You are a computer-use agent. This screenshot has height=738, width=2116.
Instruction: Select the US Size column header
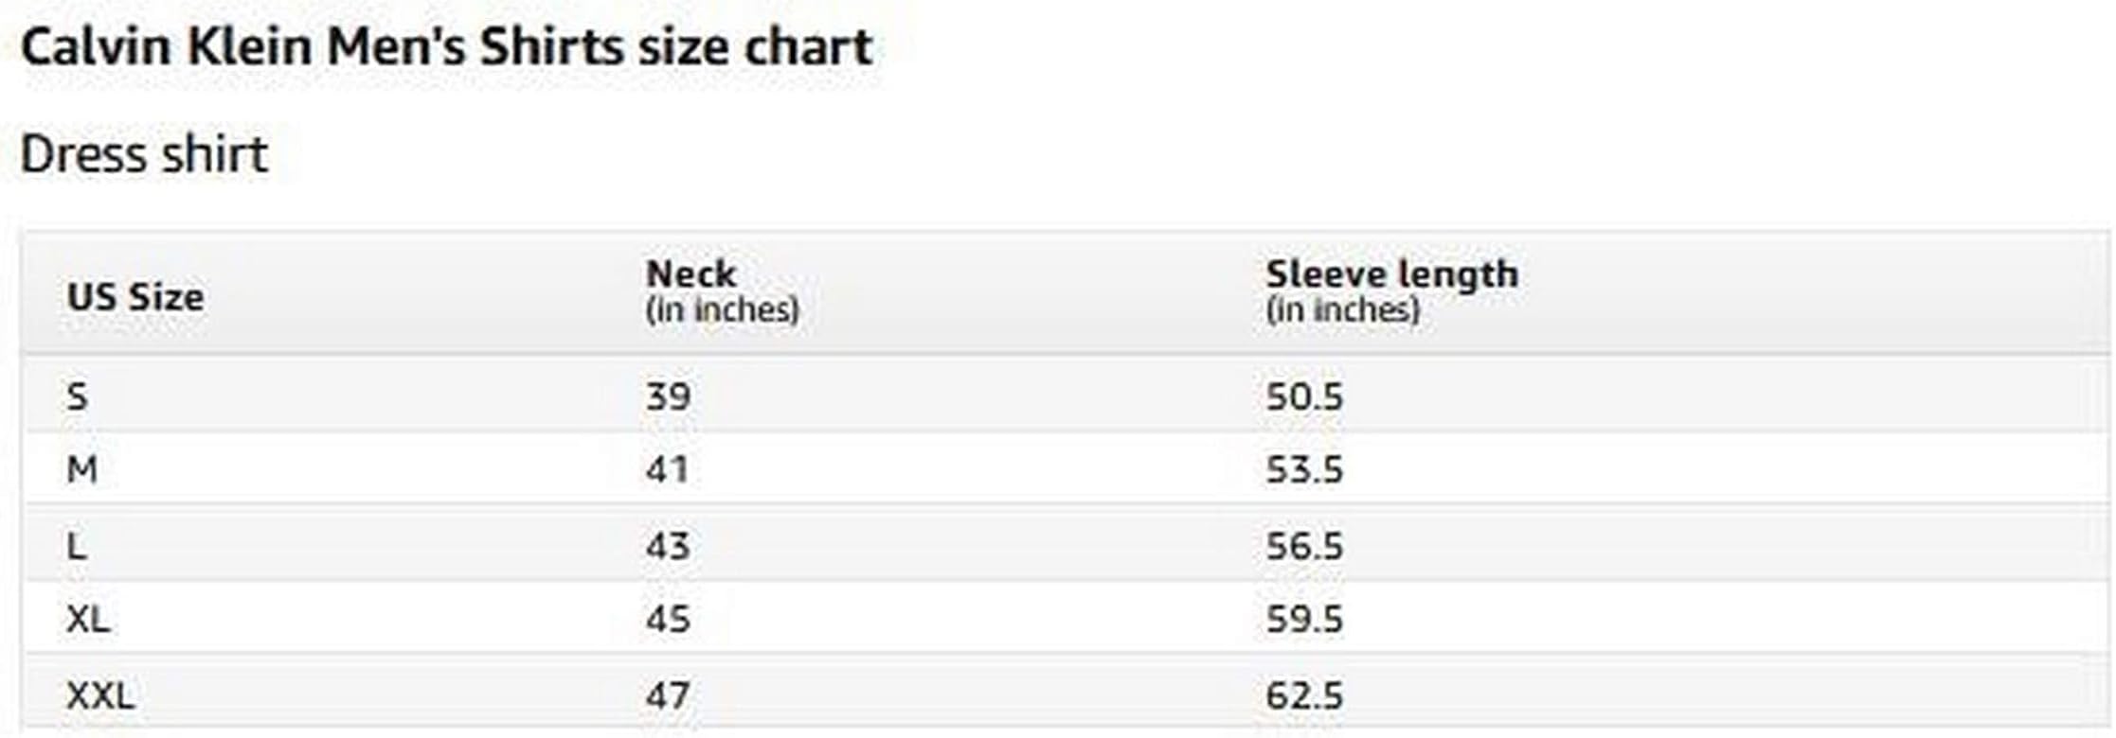tap(135, 297)
